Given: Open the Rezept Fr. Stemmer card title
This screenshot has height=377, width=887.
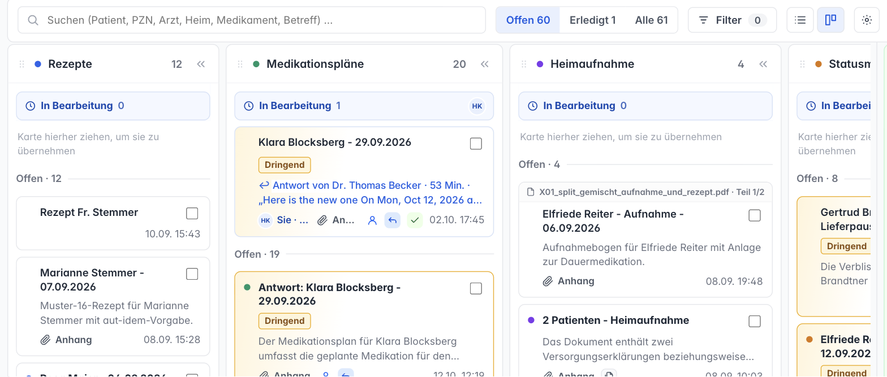Looking at the screenshot, I should click(x=89, y=213).
